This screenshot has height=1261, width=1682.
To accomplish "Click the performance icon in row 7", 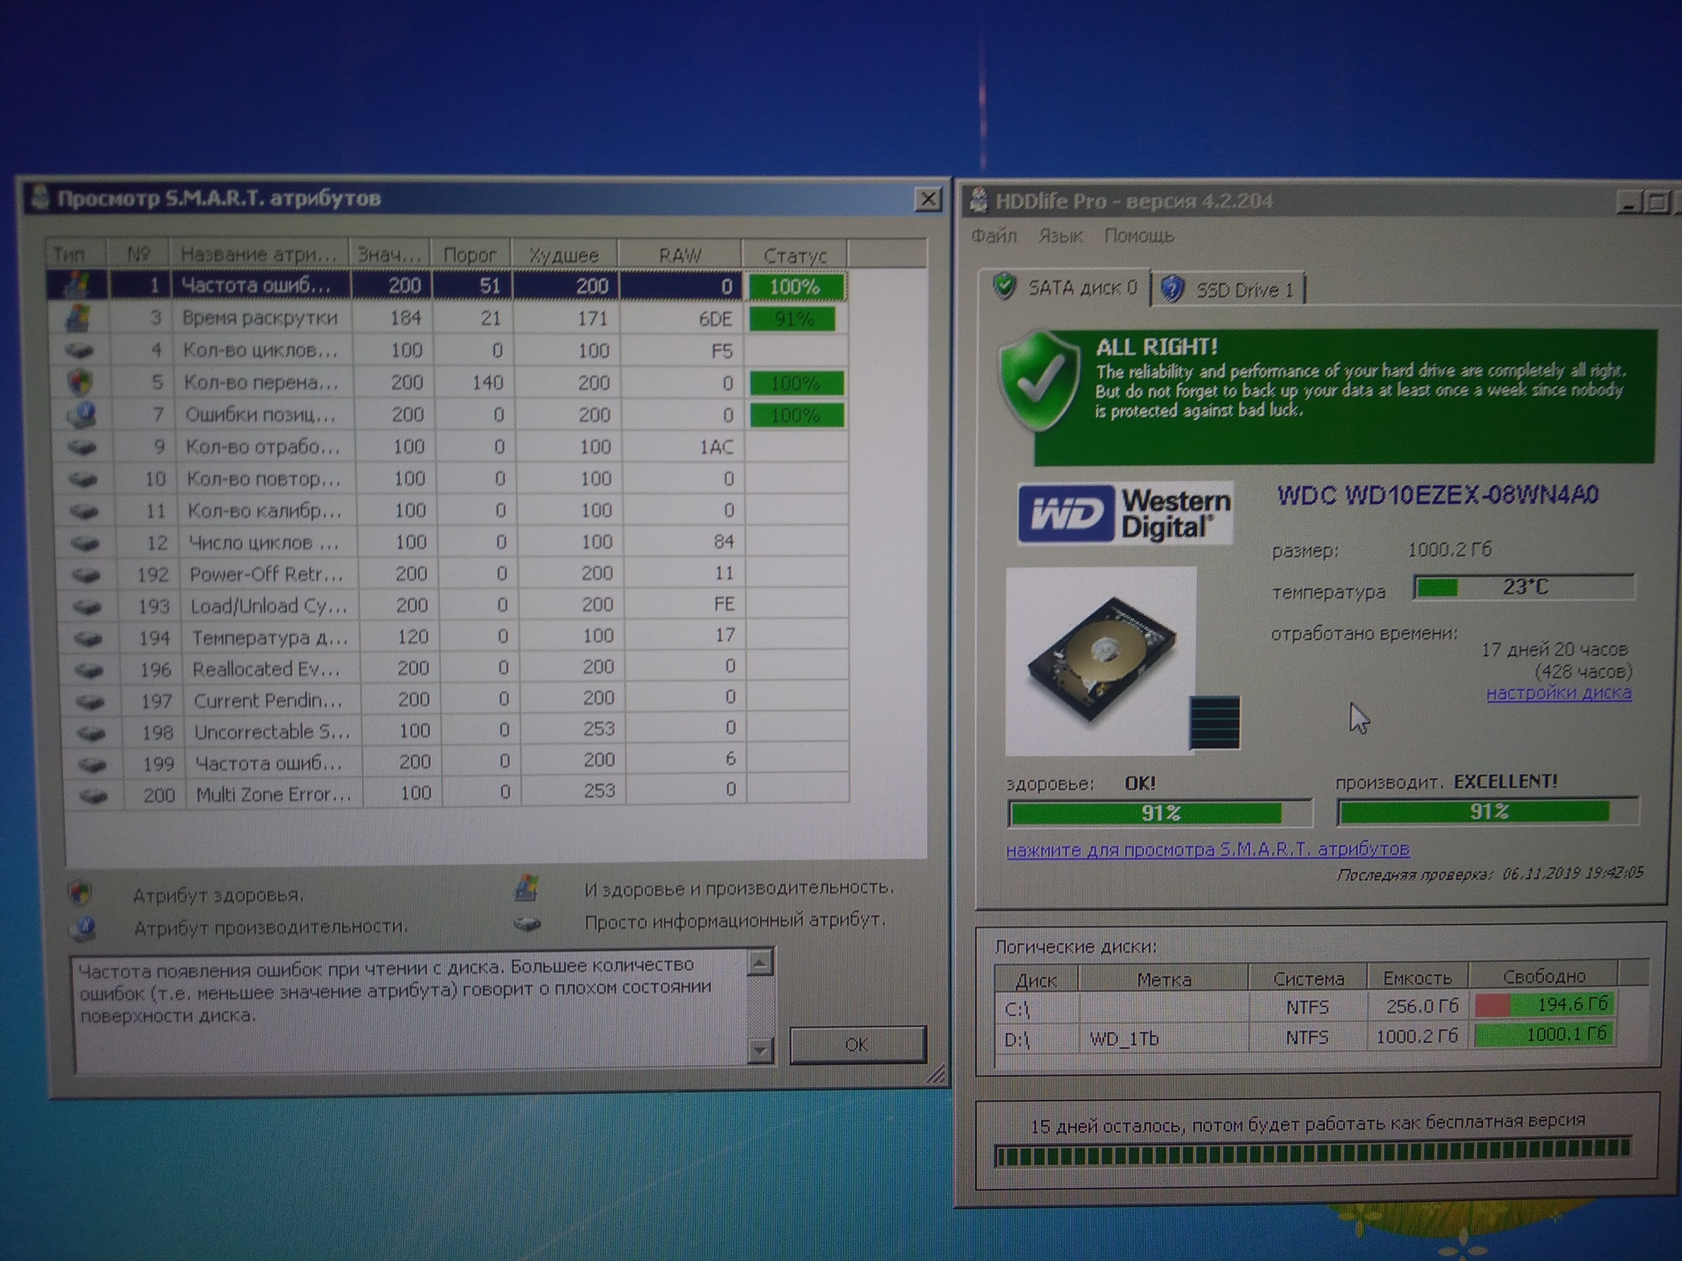I will (80, 414).
